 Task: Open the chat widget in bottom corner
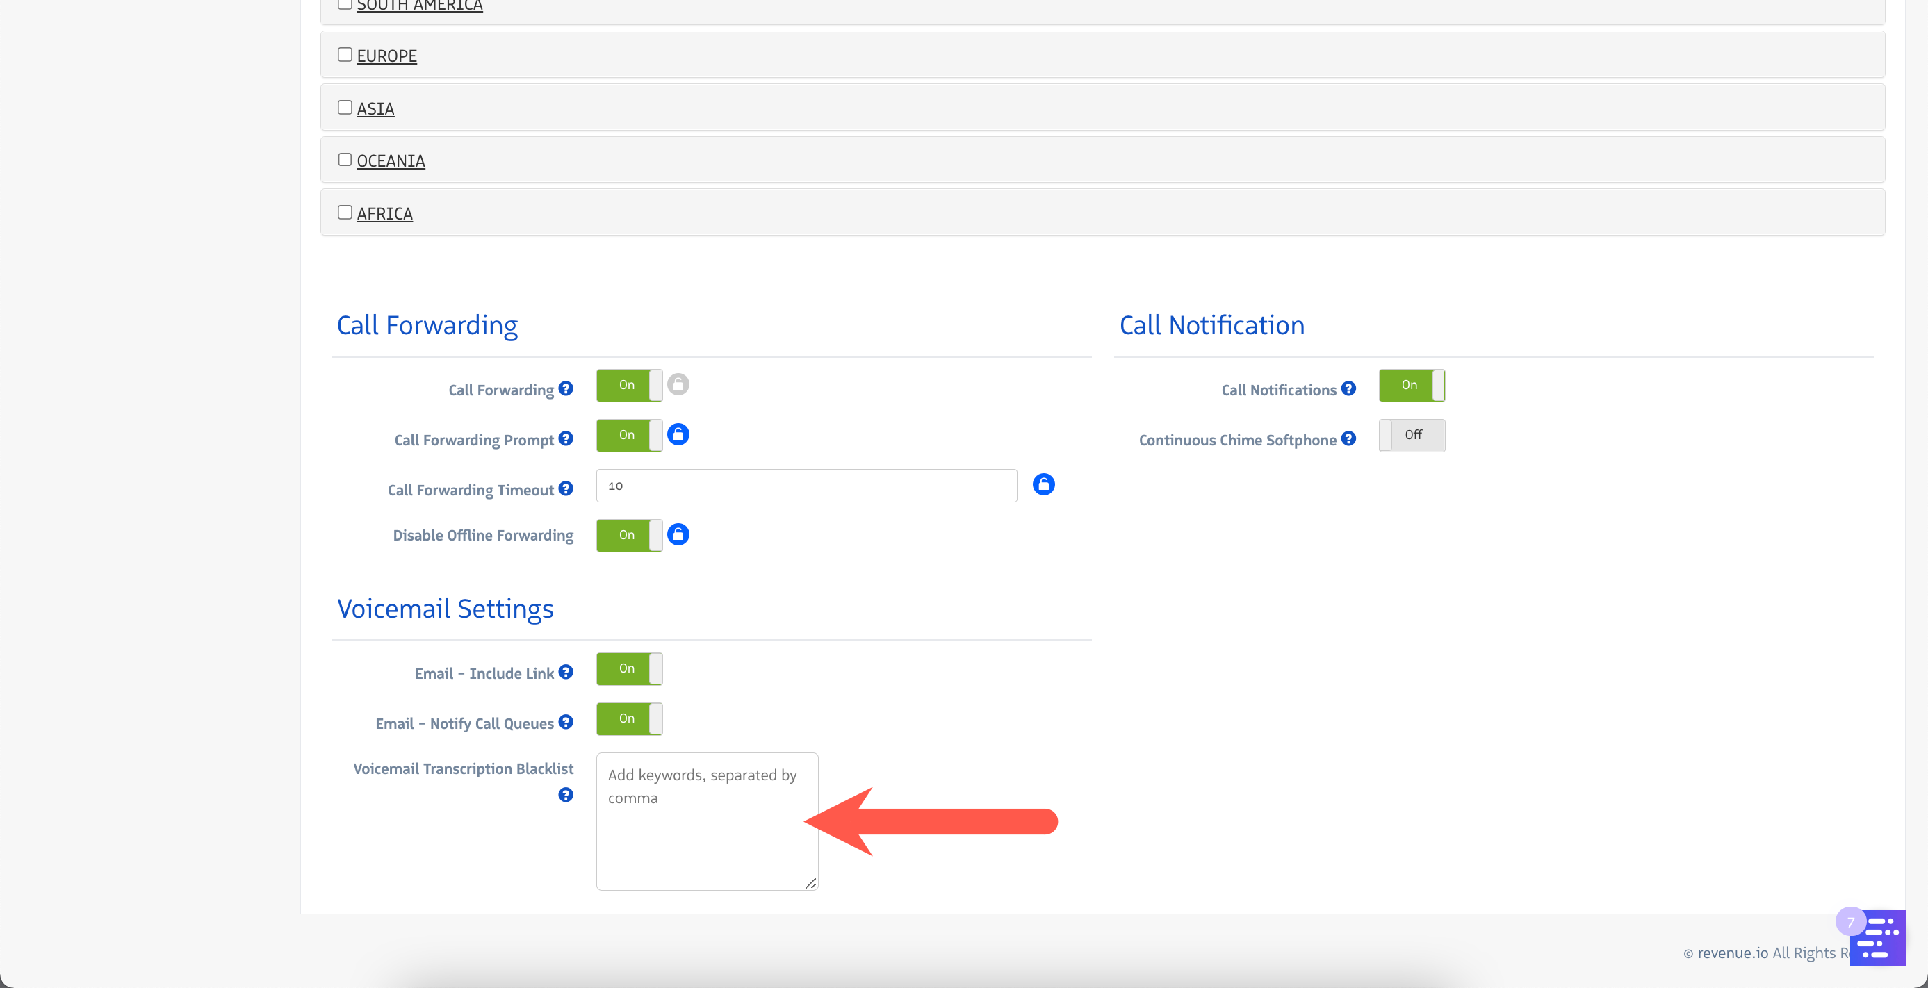(x=1879, y=937)
